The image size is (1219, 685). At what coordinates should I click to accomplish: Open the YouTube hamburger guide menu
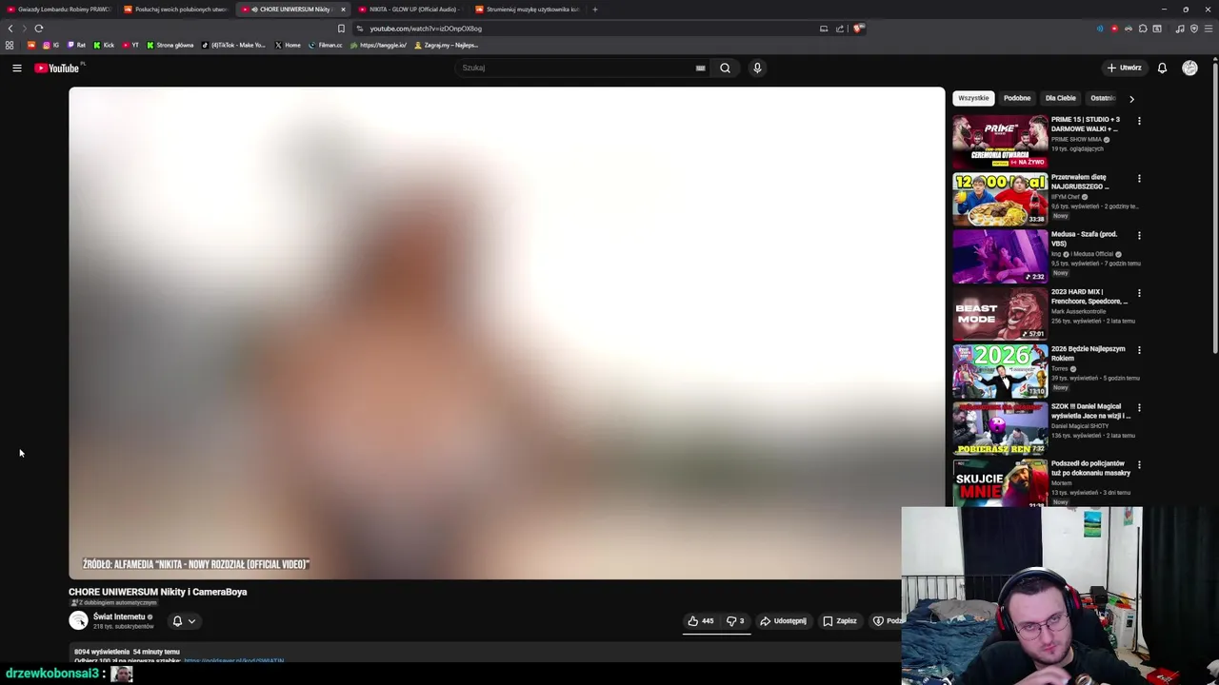click(16, 68)
